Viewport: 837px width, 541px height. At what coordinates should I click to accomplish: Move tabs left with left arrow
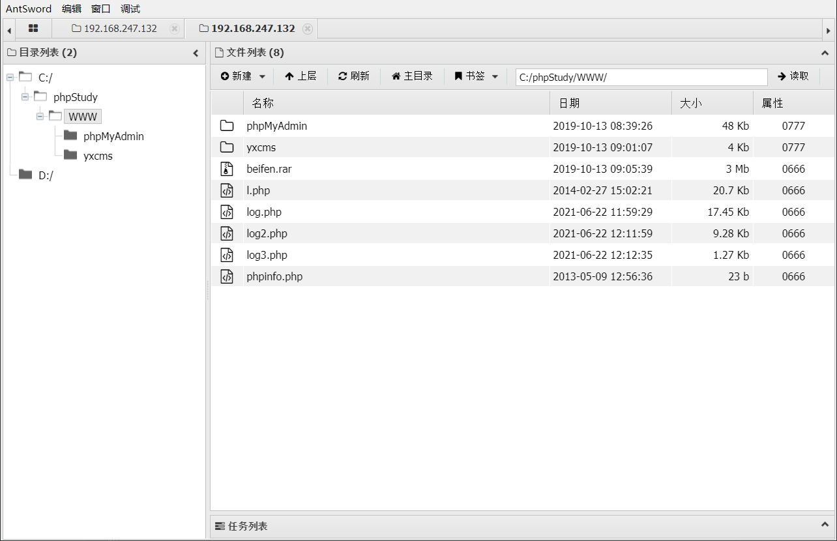8,30
